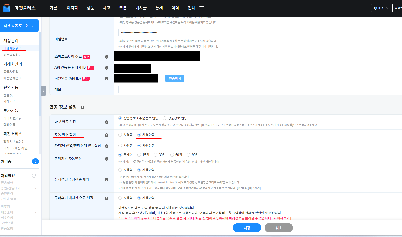402x237 pixels.
Task: Click help icon beside 스마트스토어 주소
Action: coord(107,57)
